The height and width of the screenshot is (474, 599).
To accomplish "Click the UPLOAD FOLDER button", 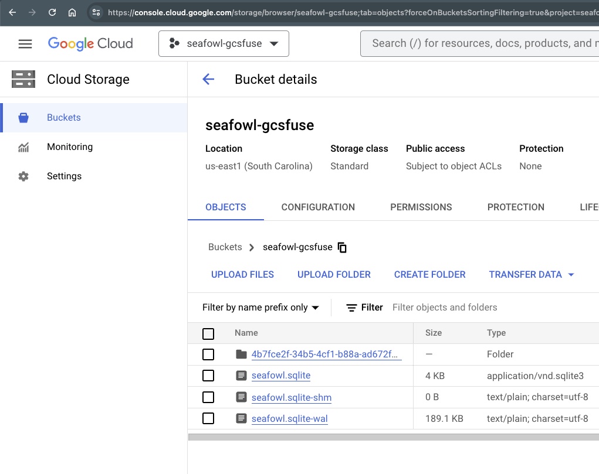I will [x=334, y=275].
